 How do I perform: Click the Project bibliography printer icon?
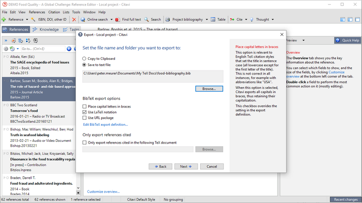click(168, 20)
